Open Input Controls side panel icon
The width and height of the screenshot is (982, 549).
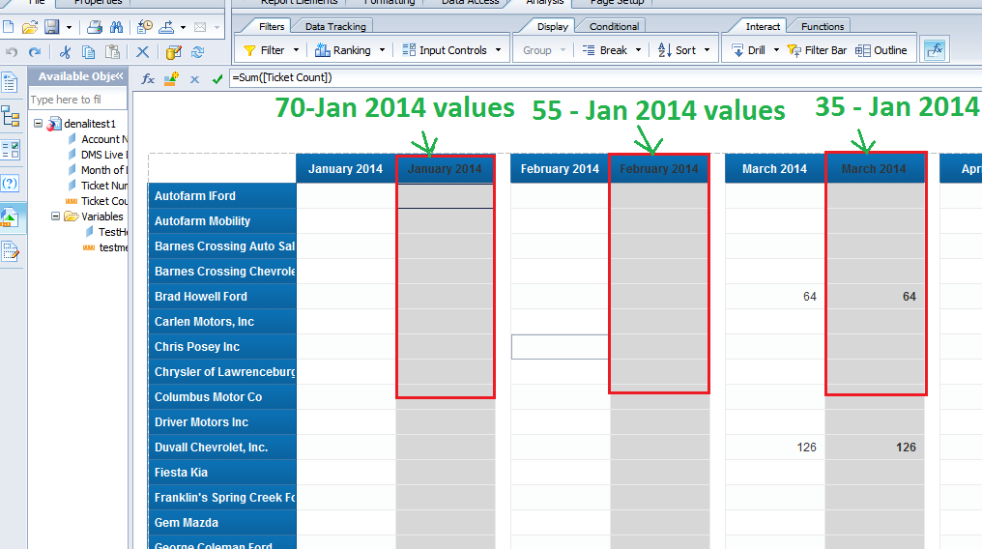(11, 150)
